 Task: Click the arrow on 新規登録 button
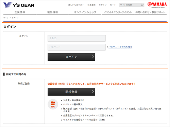93,92
